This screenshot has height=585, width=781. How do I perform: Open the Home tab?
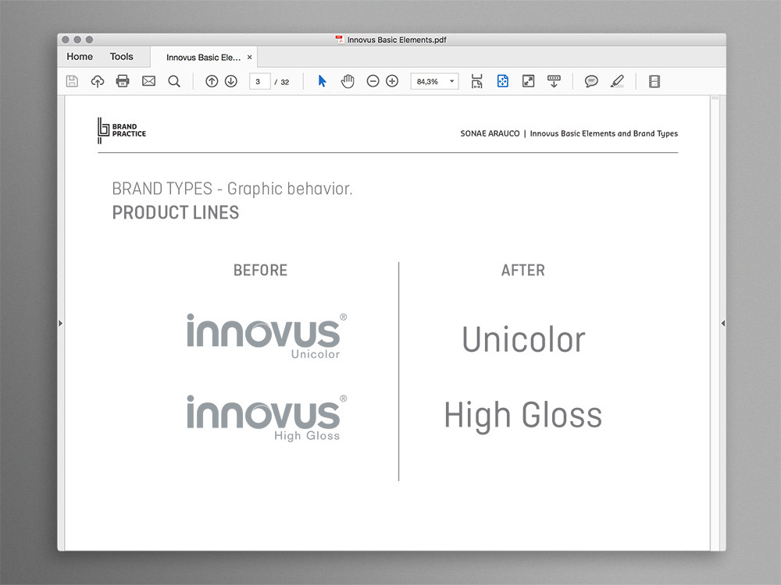tap(80, 57)
